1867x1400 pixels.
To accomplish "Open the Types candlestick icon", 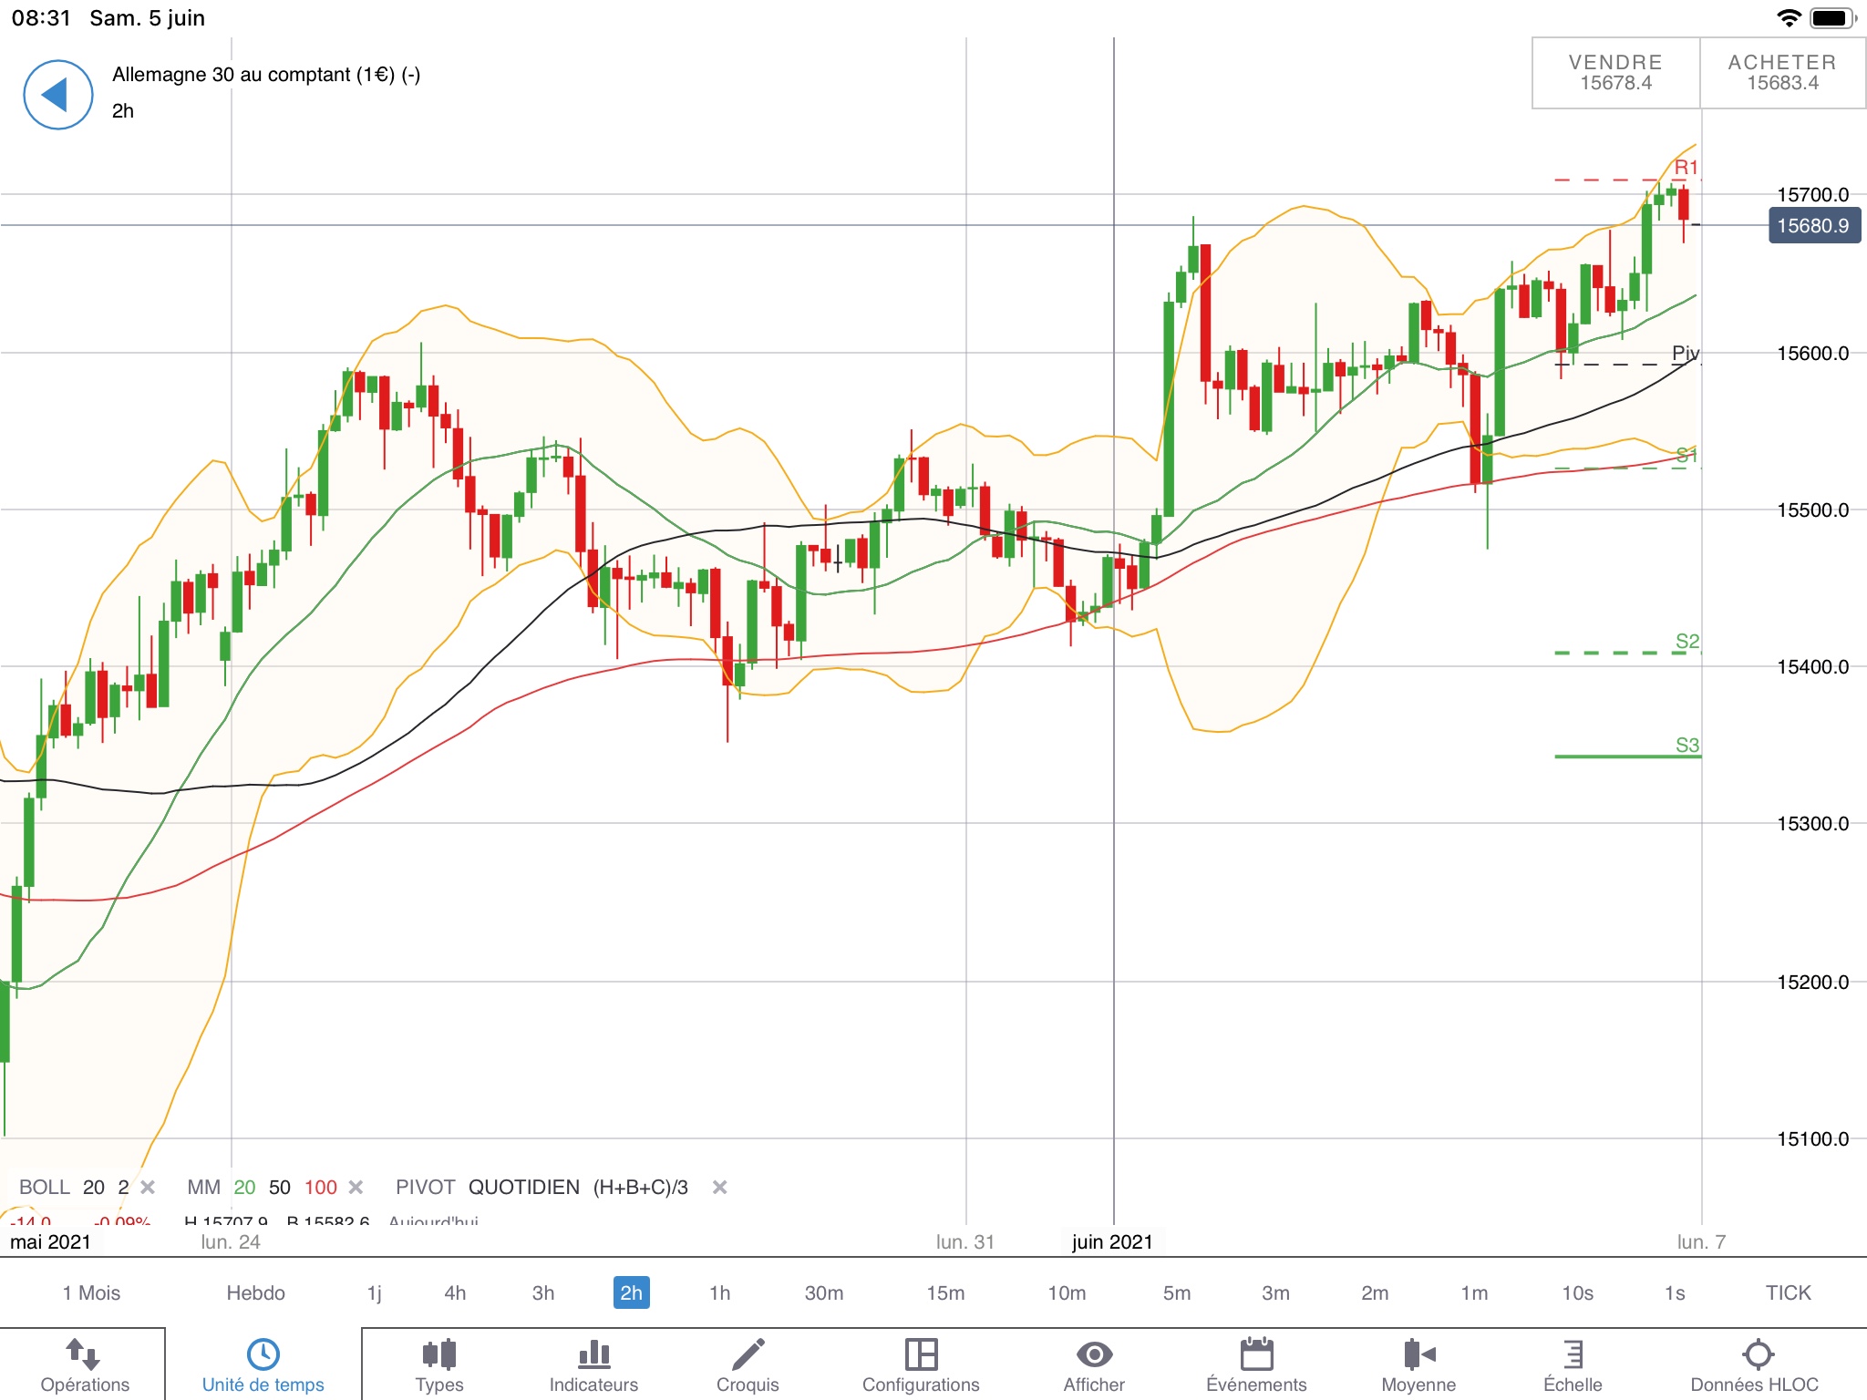I will (x=439, y=1355).
